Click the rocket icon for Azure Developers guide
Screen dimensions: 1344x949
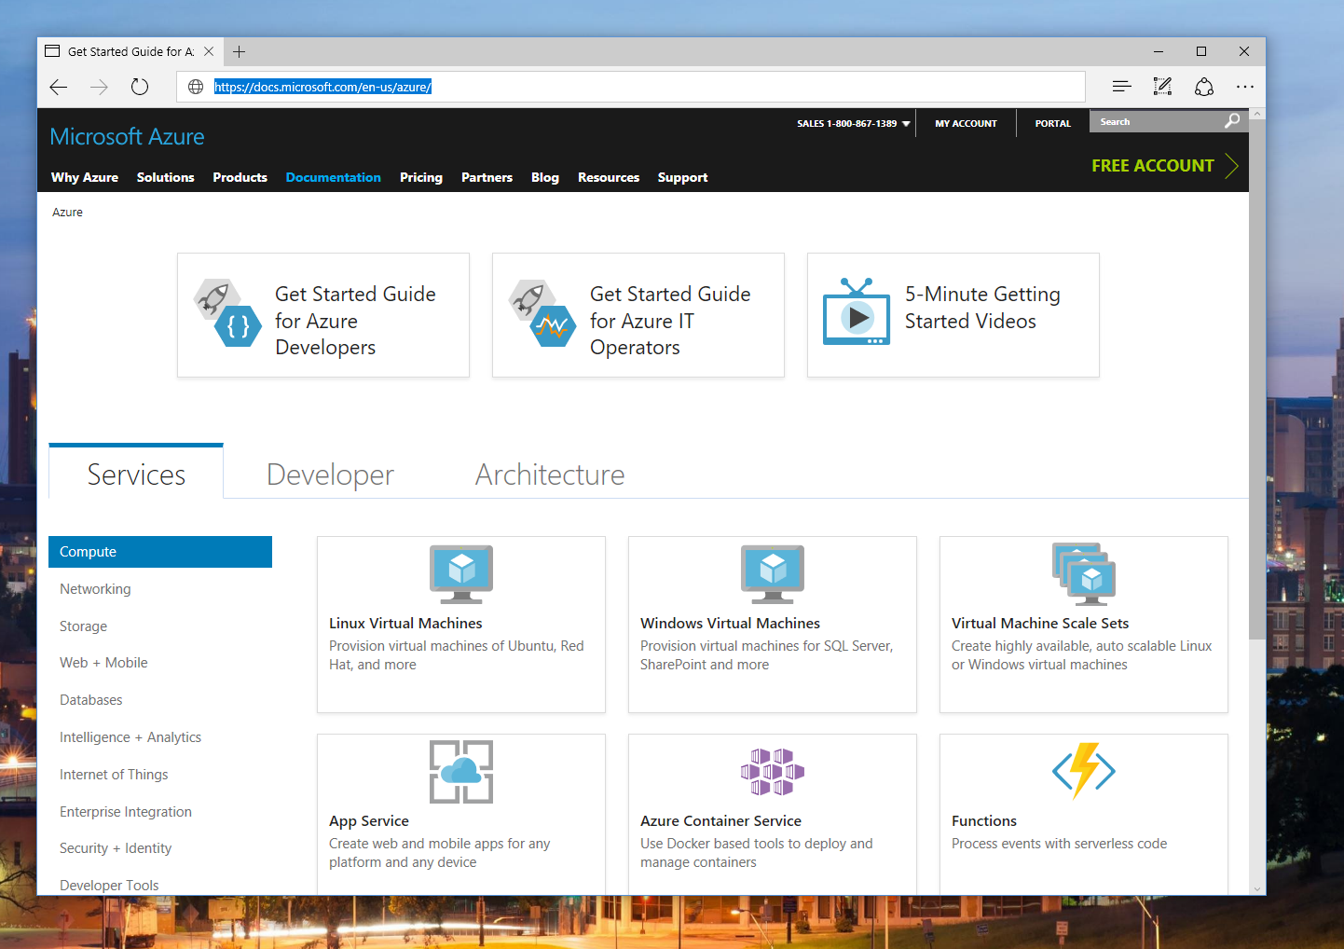[x=227, y=312]
